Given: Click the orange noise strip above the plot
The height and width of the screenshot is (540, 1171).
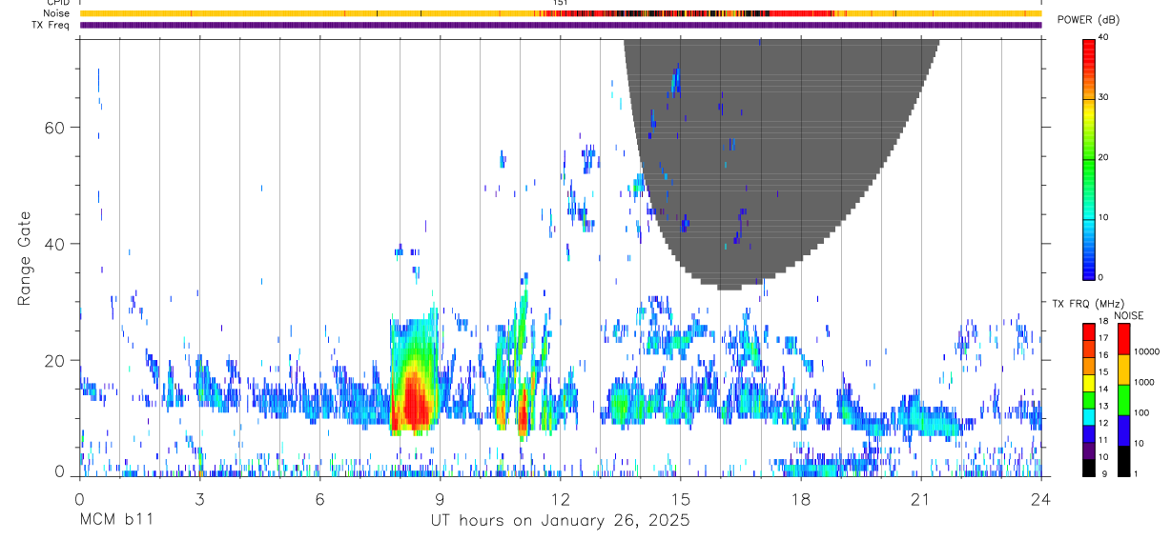Looking at the screenshot, I should 561,13.
